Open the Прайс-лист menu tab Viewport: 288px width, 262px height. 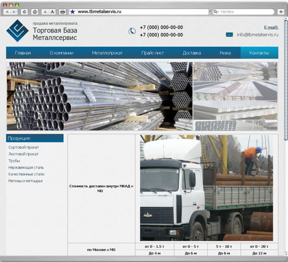(x=153, y=53)
